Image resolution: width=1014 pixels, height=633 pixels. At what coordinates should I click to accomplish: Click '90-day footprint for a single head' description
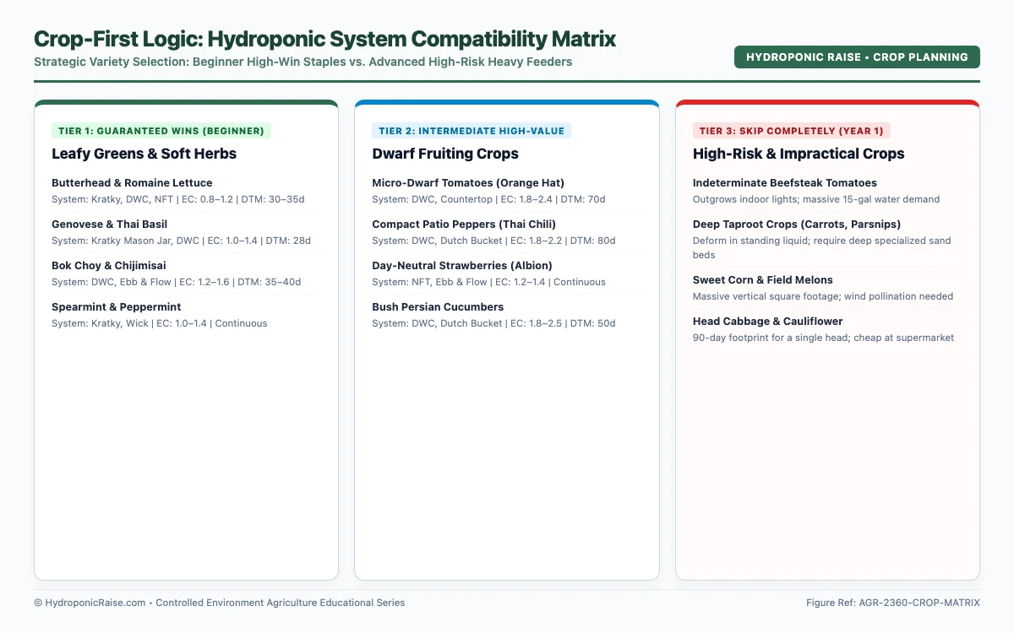point(824,338)
